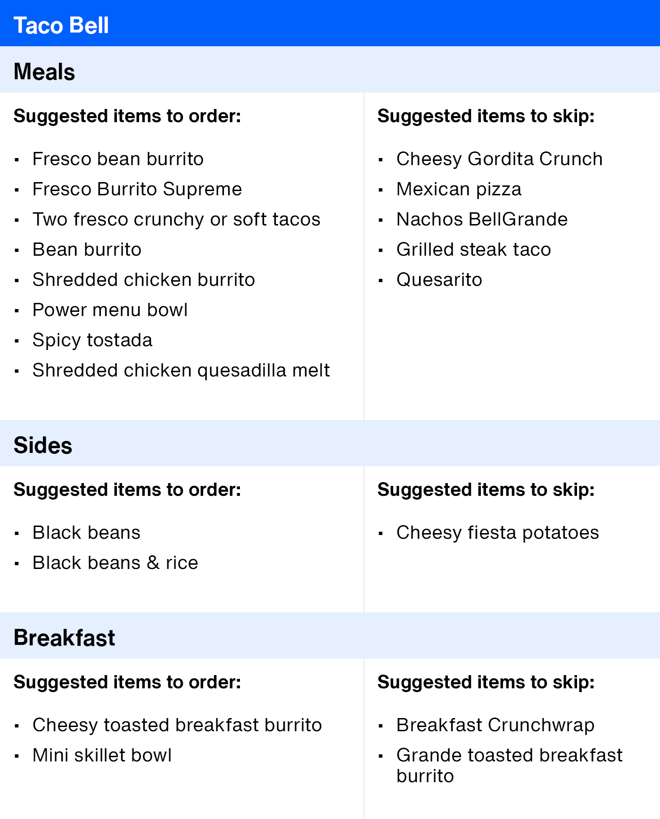The height and width of the screenshot is (819, 660).
Task: Select Black beans & rice side
Action: coord(115,563)
